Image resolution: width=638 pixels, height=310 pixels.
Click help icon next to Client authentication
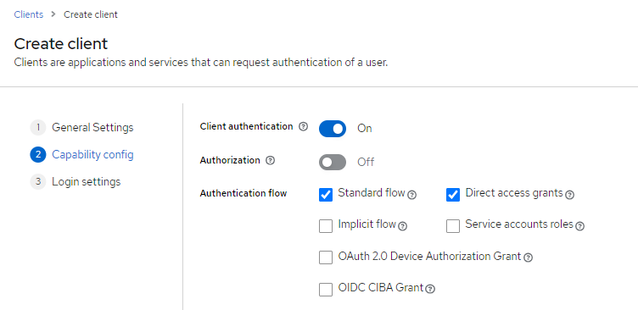[x=303, y=127]
